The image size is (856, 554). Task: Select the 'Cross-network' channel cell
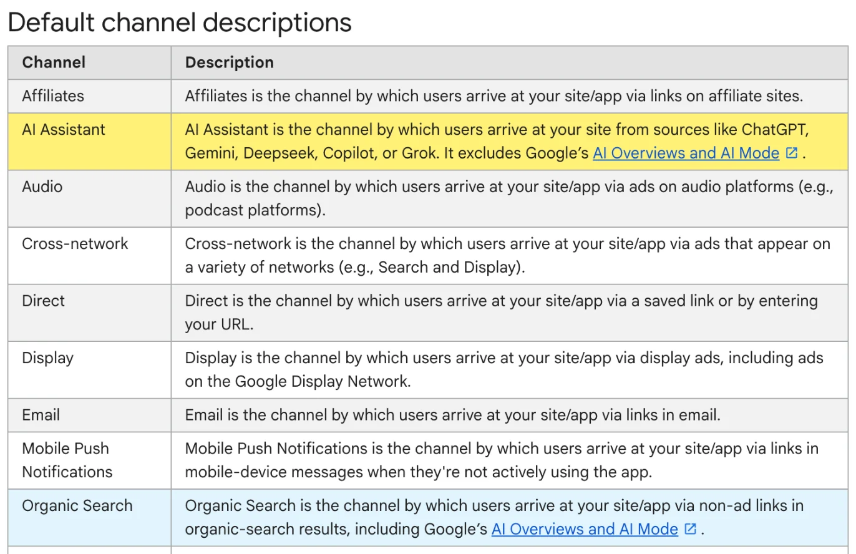(90, 256)
